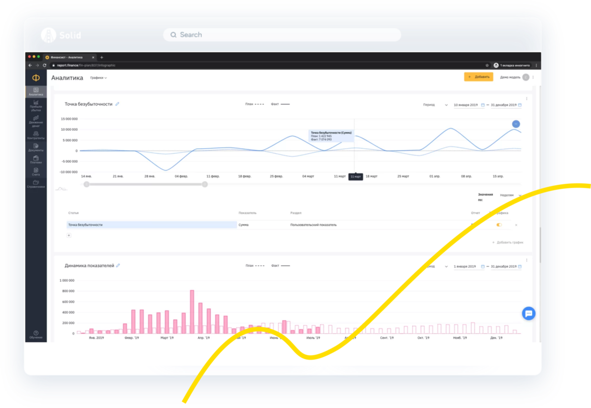This screenshot has width=591, height=408.
Task: Bookmark page with the browser star icon
Action: (x=488, y=65)
